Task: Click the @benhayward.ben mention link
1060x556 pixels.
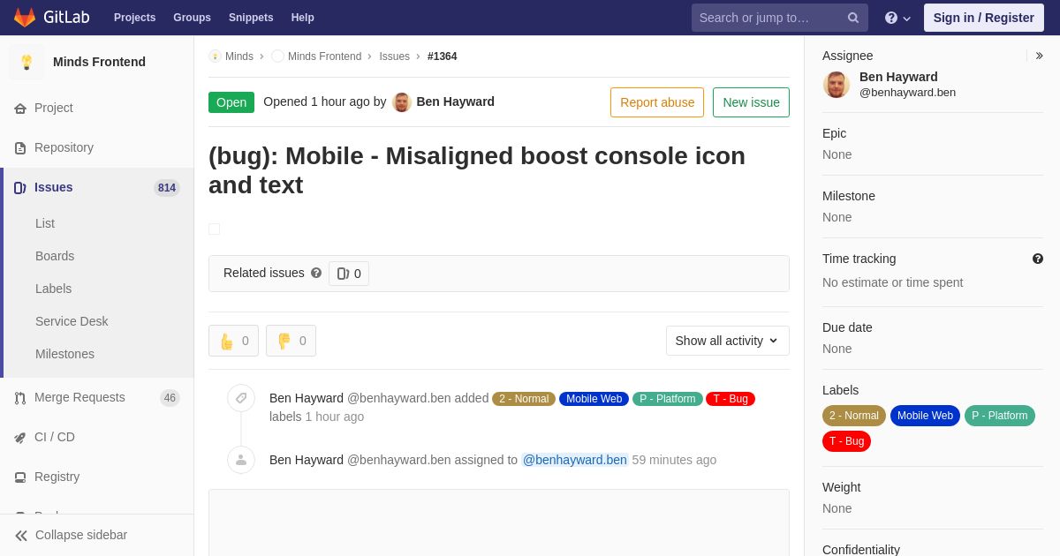Action: point(575,460)
